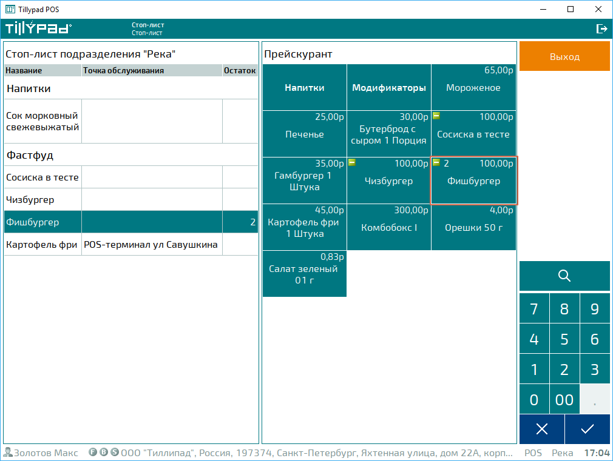Viewport: 613px width, 461px height.
Task: Open the Модификаторы category tile
Action: coord(388,88)
